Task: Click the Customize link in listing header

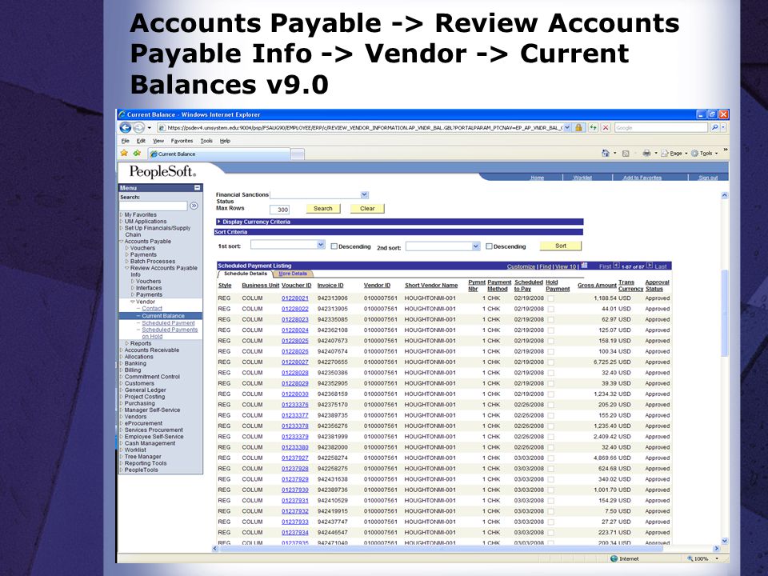Action: [x=521, y=266]
